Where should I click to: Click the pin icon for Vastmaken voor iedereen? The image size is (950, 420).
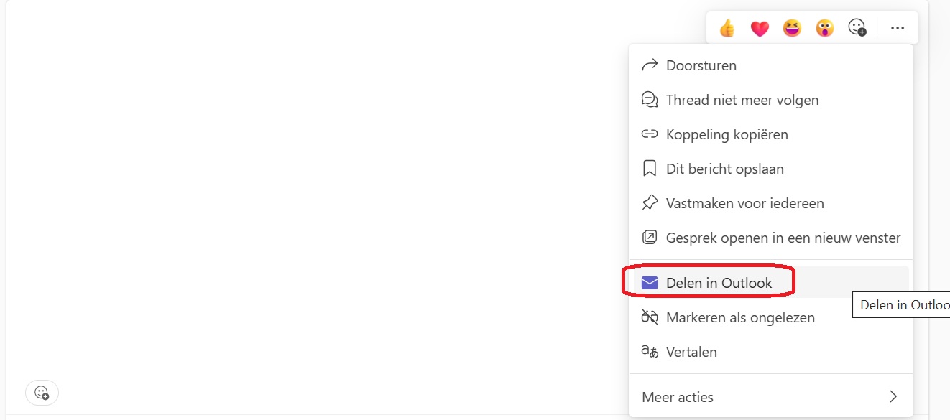point(650,203)
